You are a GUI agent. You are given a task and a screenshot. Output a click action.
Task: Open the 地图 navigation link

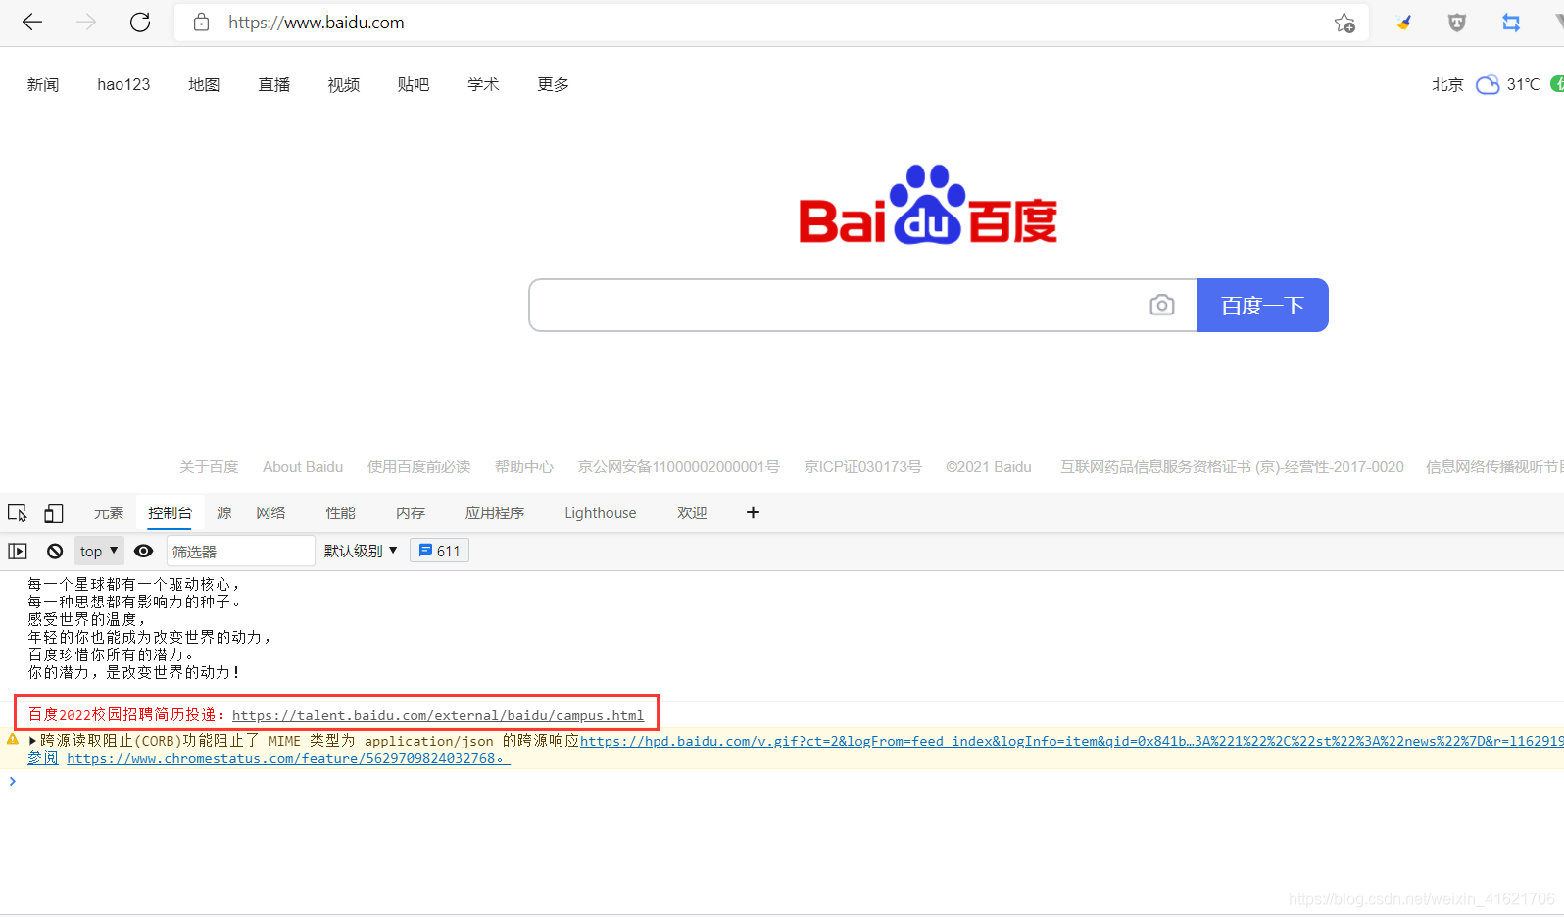point(204,84)
